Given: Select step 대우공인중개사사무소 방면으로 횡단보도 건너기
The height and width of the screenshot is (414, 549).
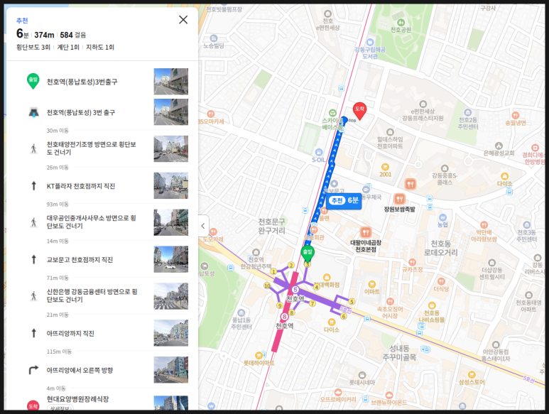Looking at the screenshot, I should tap(92, 222).
